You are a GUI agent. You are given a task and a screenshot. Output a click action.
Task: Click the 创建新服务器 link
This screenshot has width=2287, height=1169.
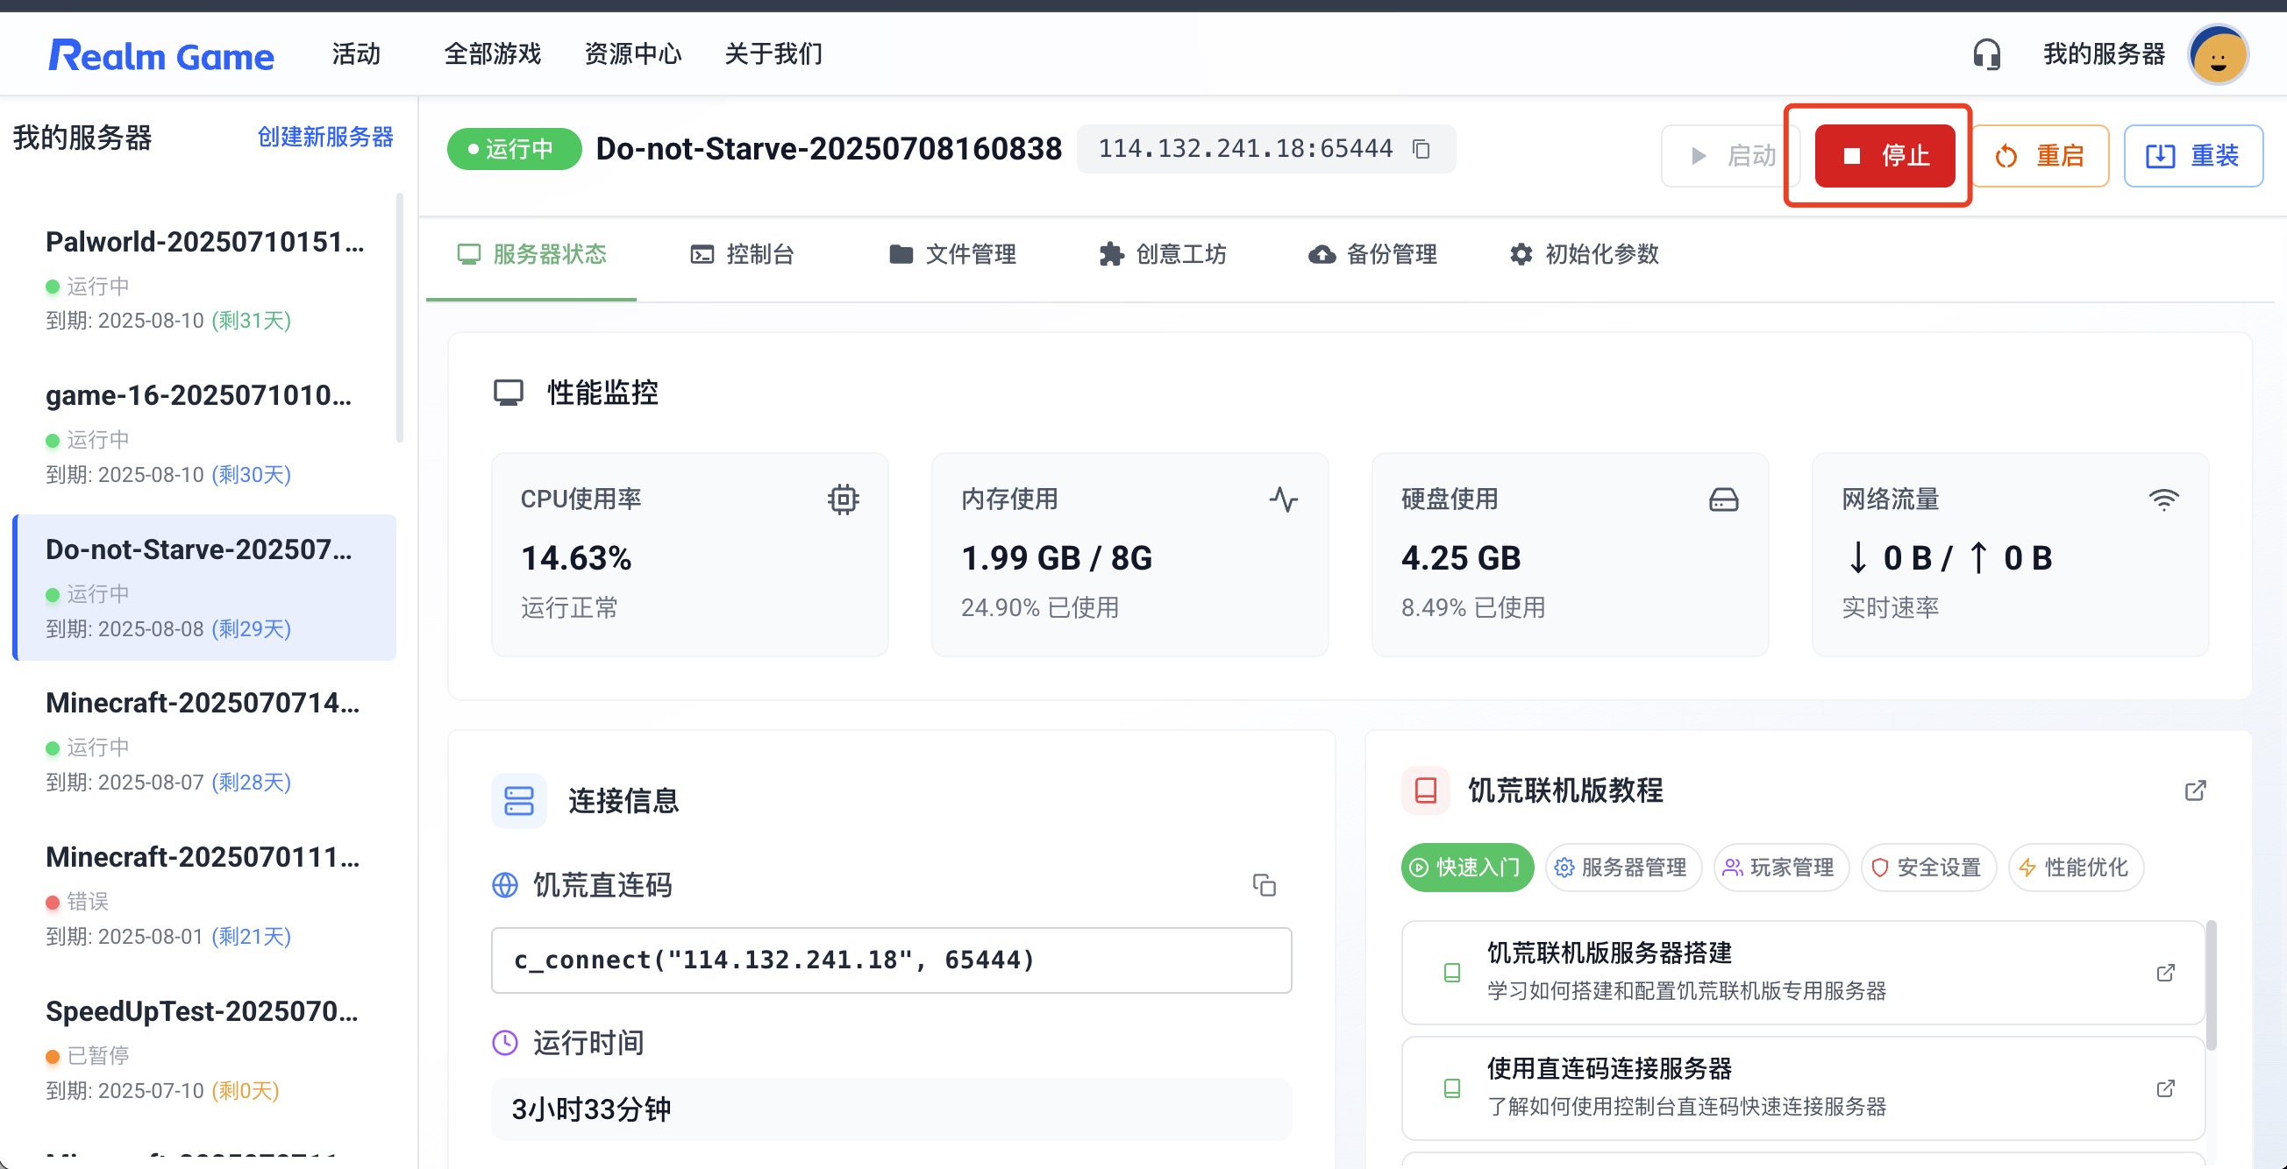tap(325, 137)
